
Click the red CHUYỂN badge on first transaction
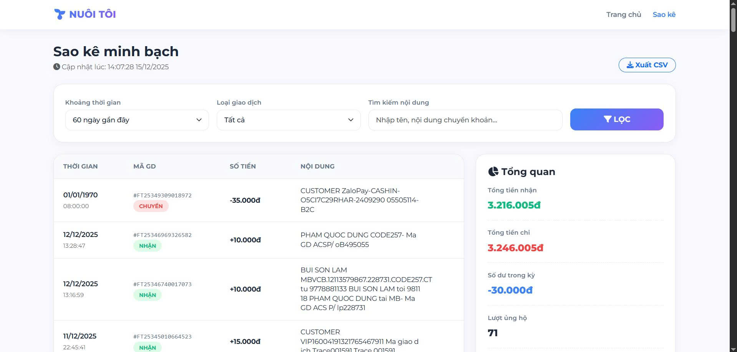click(x=151, y=206)
